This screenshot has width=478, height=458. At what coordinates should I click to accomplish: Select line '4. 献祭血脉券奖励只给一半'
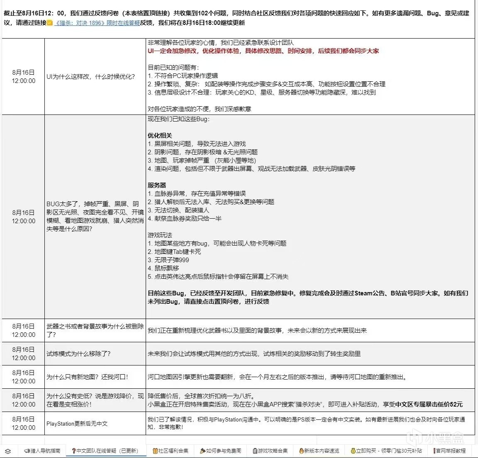[184, 219]
